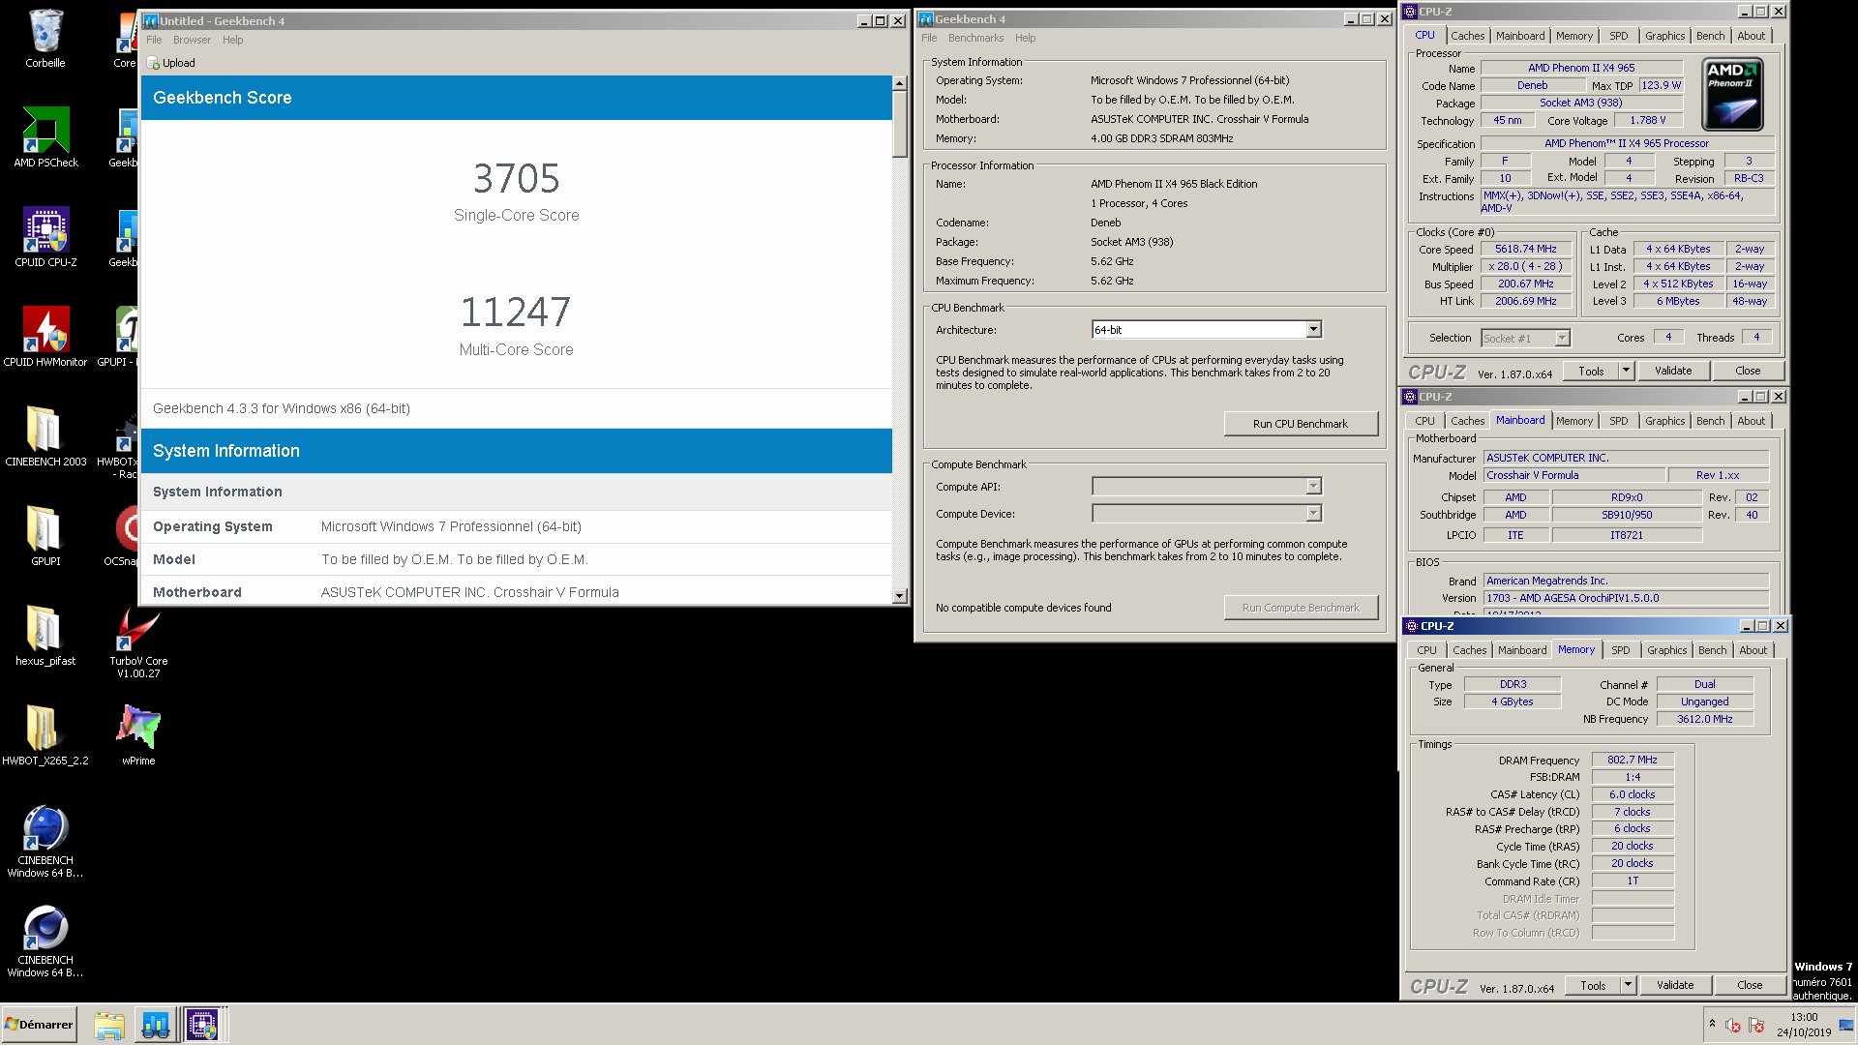Click Run CPU Benchmark button
This screenshot has width=1858, height=1045.
click(x=1301, y=424)
